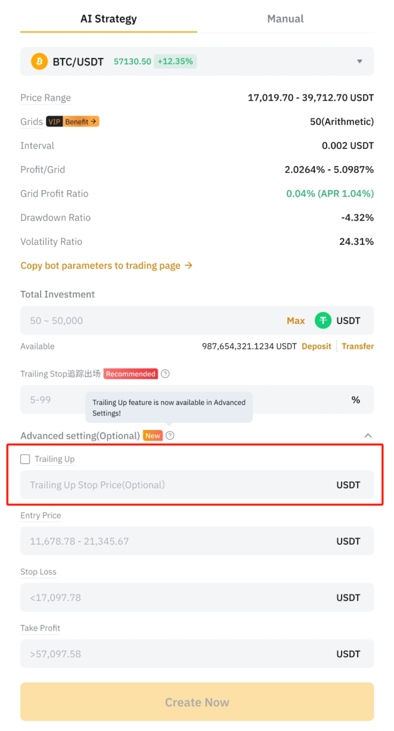Open Trailing Stop help question icon
394x731 pixels.
[x=165, y=374]
